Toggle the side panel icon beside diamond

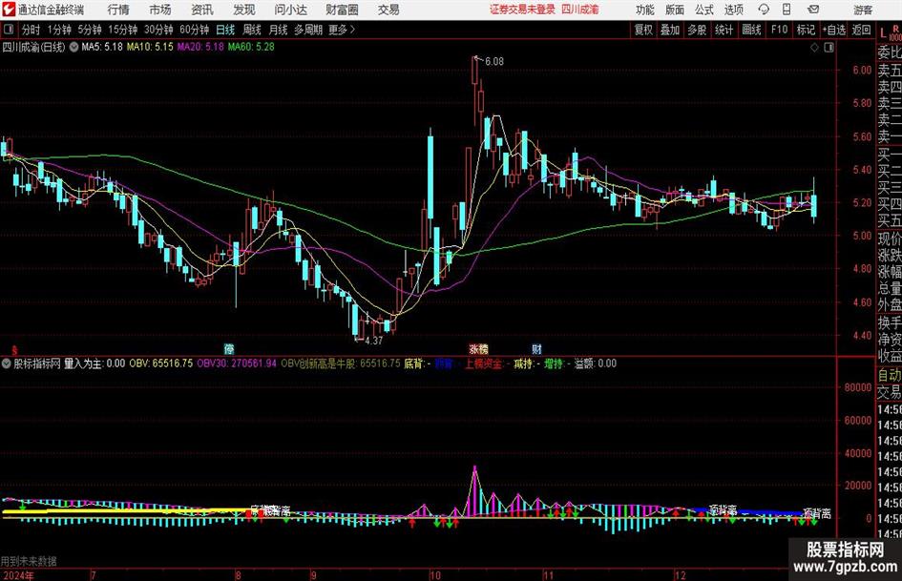(829, 48)
